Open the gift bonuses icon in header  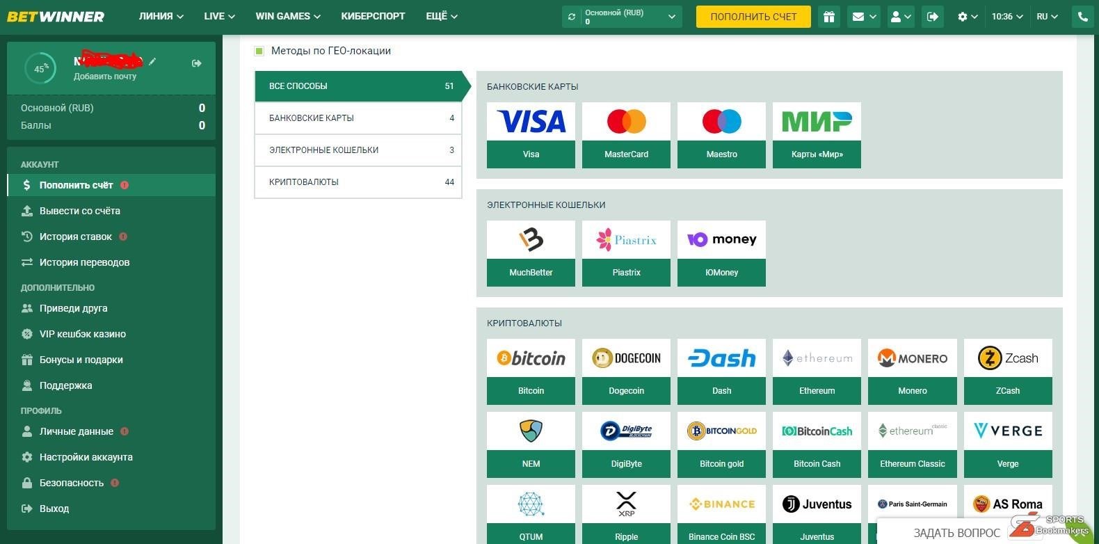click(828, 17)
